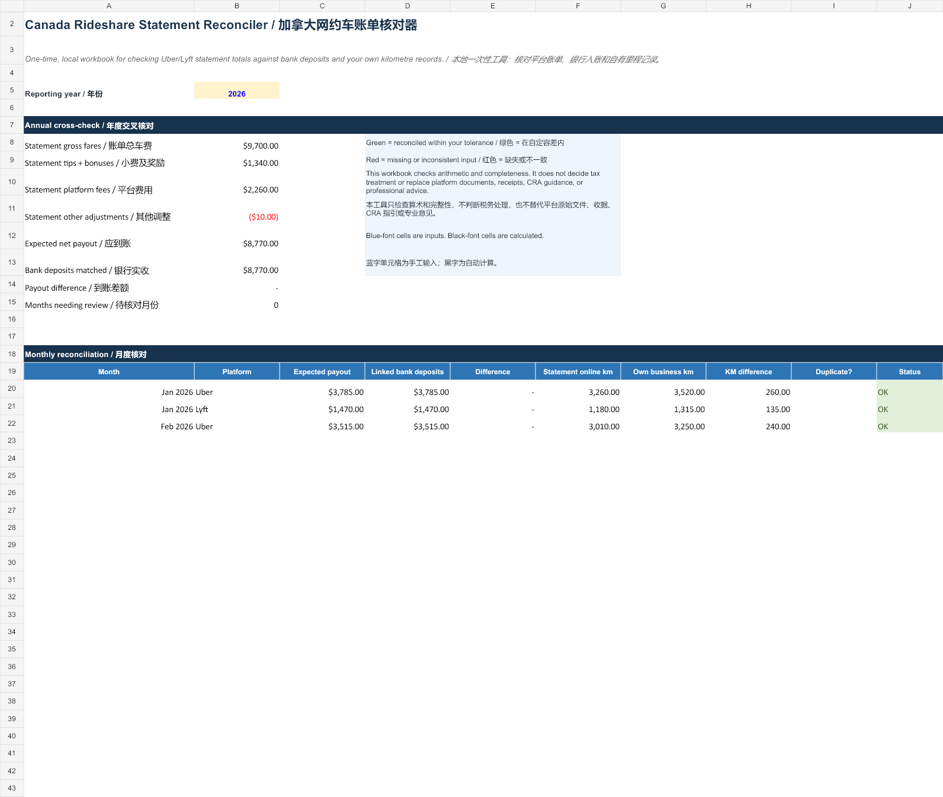943x797 pixels.
Task: Click the Blue-font cells are inputs note
Action: tap(455, 236)
